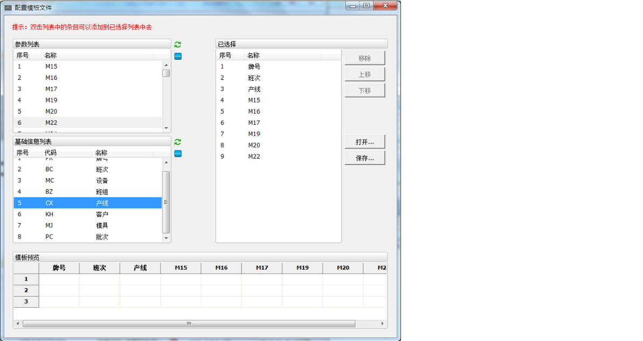Save the template using 保存 button
This screenshot has height=341, width=643.
(x=365, y=158)
